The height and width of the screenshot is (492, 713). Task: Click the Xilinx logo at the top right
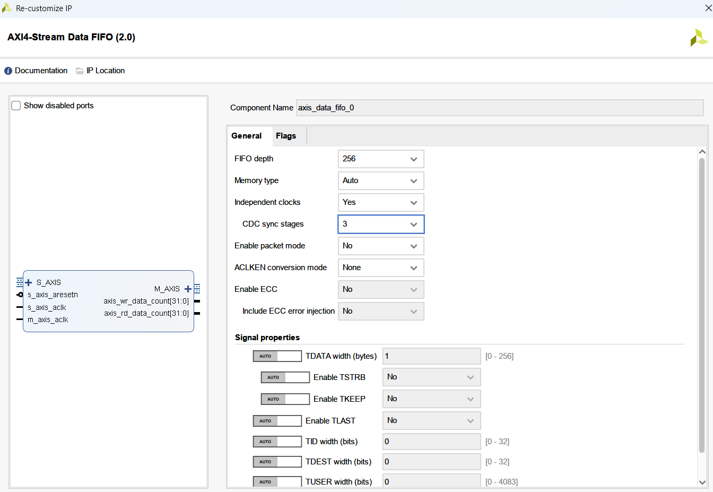point(699,37)
